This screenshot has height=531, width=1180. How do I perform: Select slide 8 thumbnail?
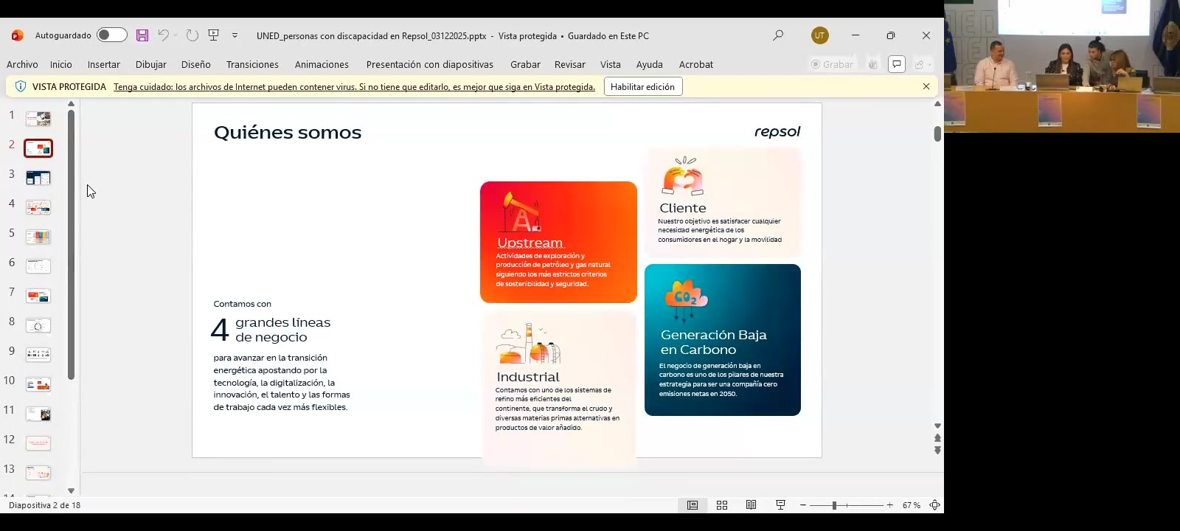[x=38, y=325]
